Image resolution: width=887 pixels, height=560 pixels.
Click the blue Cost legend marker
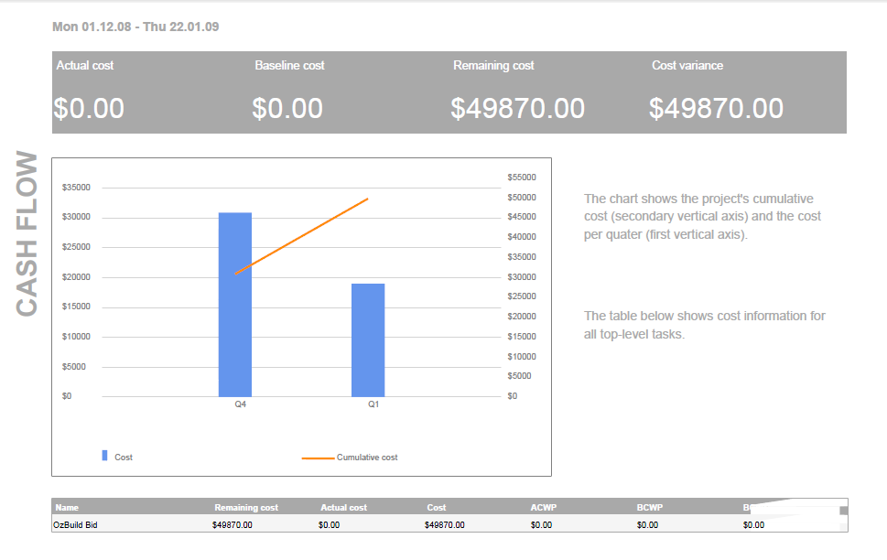tap(104, 456)
